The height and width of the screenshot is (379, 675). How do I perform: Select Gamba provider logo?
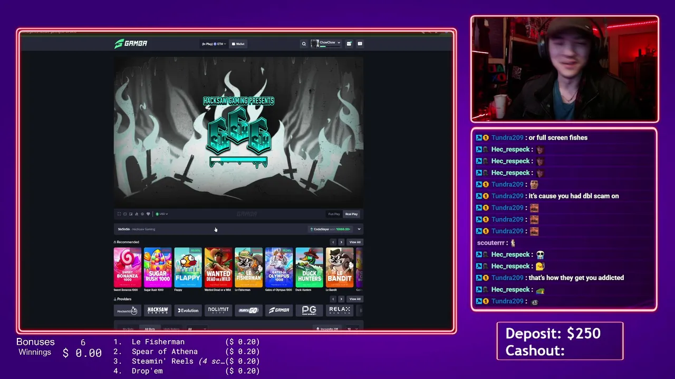[x=279, y=311]
